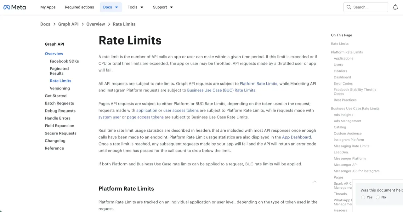
Task: Click Overview breadcrumb link
Action: 96,24
